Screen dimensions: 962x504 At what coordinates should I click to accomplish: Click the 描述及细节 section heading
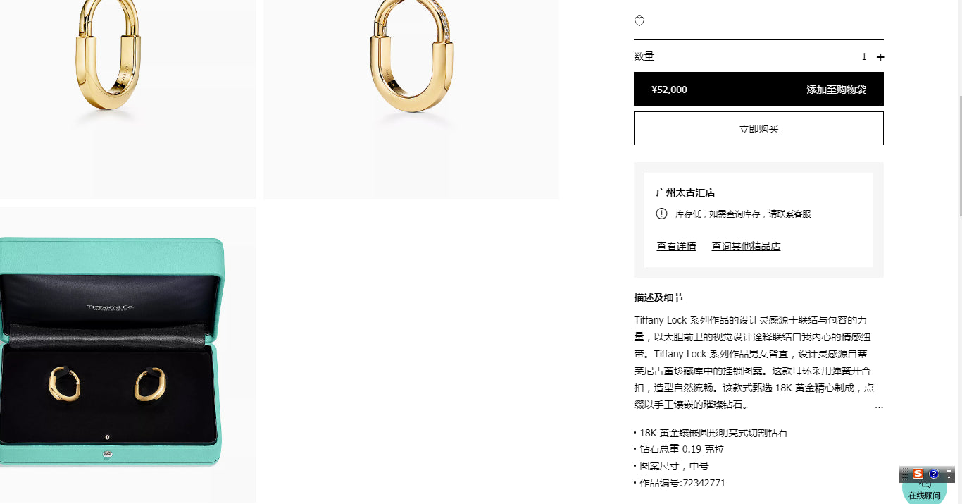[x=658, y=297]
